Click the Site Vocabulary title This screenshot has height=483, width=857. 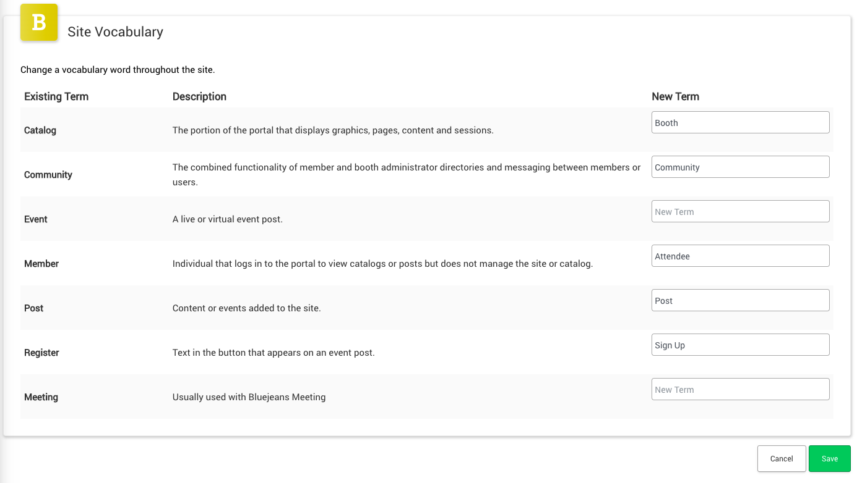point(115,32)
